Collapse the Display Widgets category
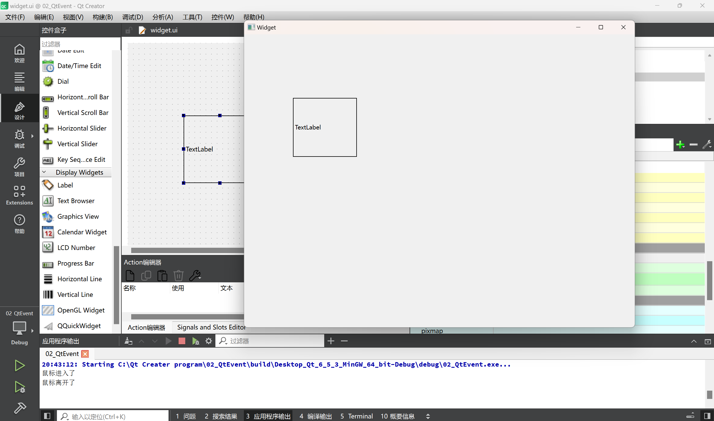This screenshot has width=714, height=421. click(x=44, y=172)
